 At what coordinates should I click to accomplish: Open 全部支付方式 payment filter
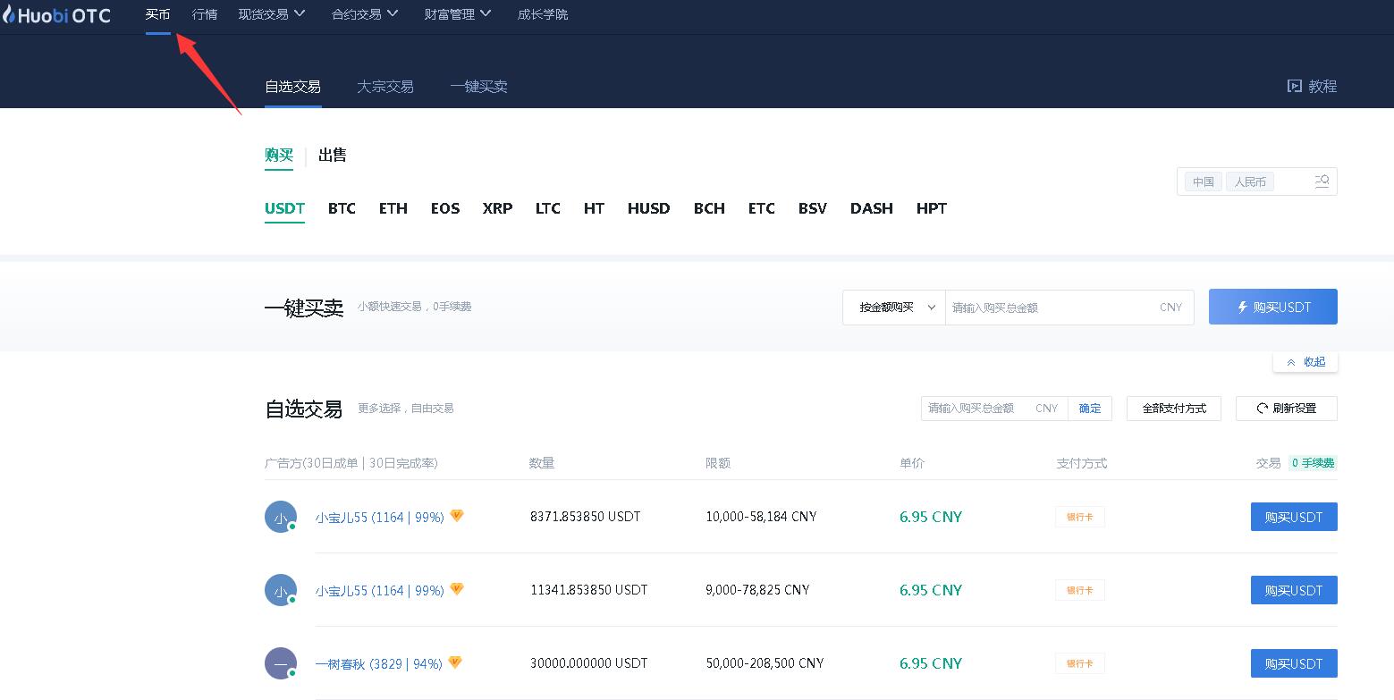click(1174, 409)
